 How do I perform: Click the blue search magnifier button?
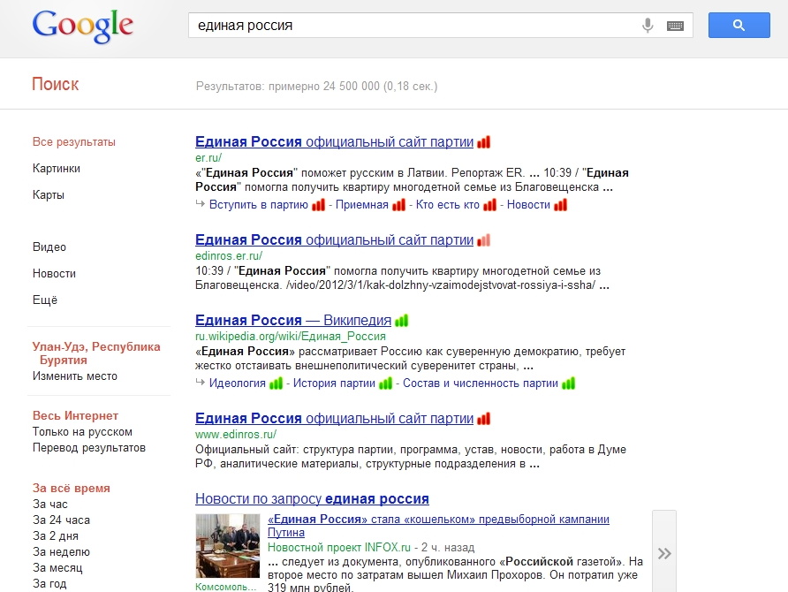click(739, 25)
